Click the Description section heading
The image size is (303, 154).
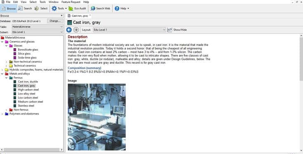click(x=78, y=37)
